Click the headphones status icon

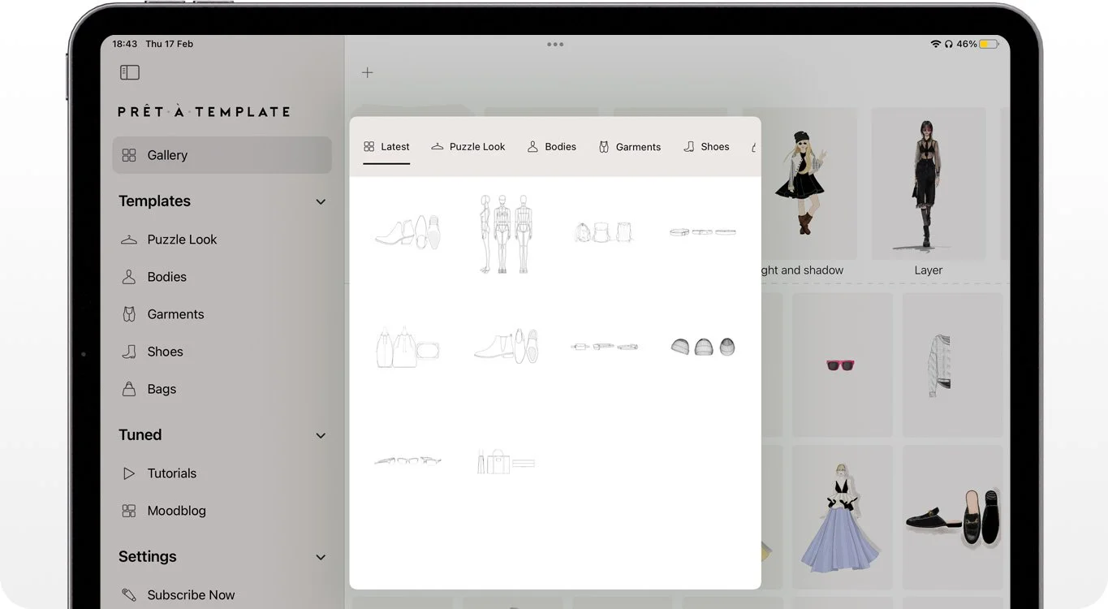(x=948, y=44)
